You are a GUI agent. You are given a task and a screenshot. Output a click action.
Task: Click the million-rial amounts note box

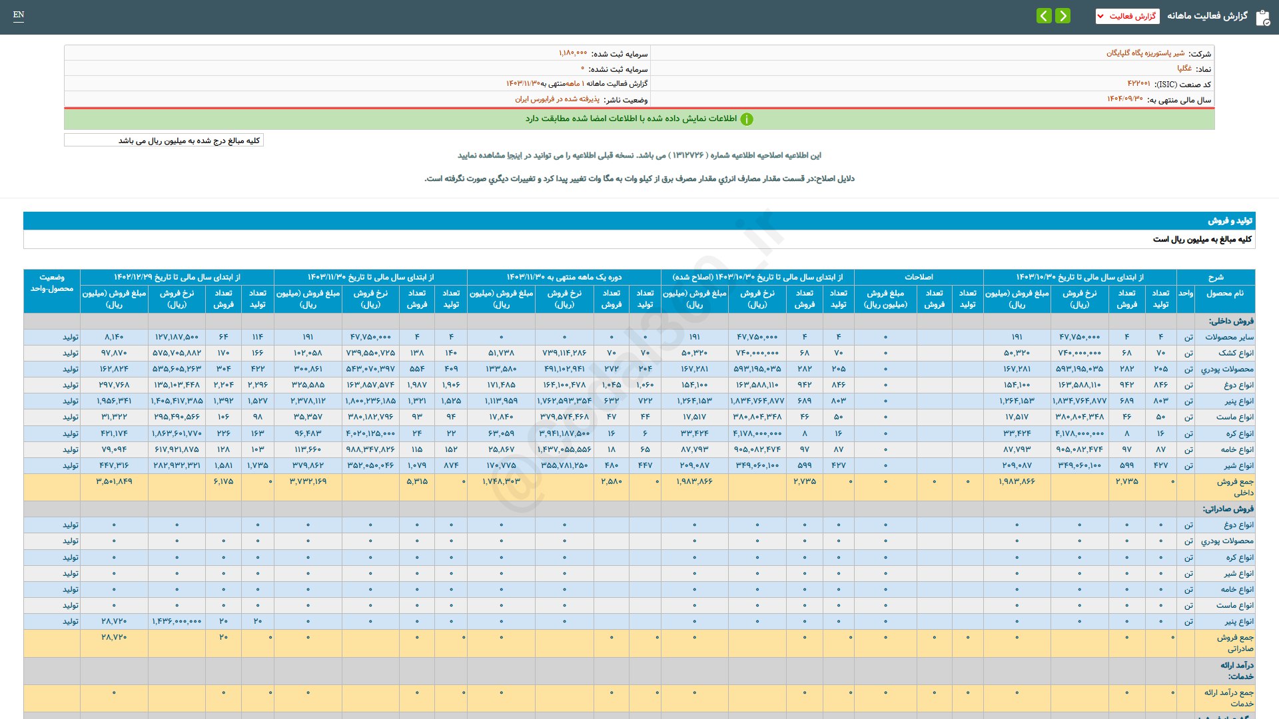pos(164,140)
